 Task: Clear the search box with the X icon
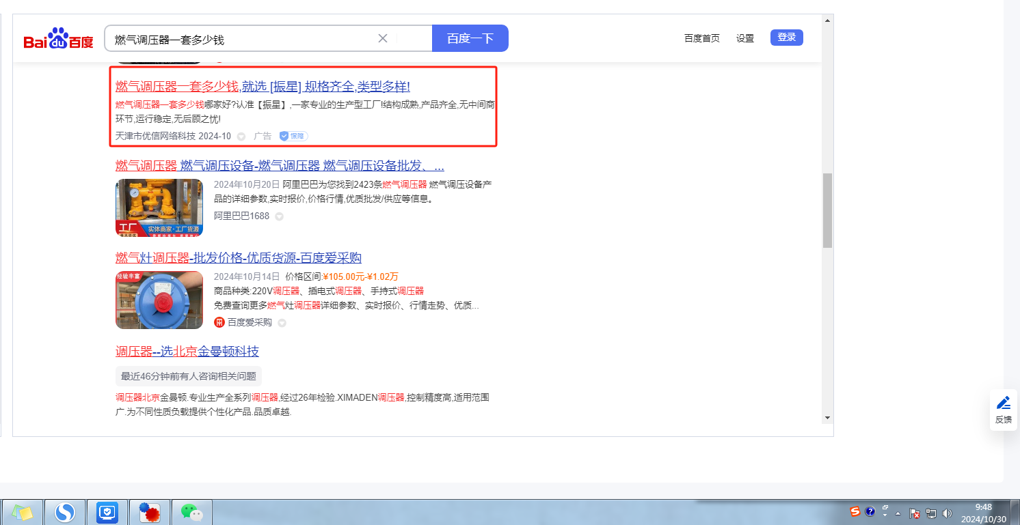[x=383, y=38]
